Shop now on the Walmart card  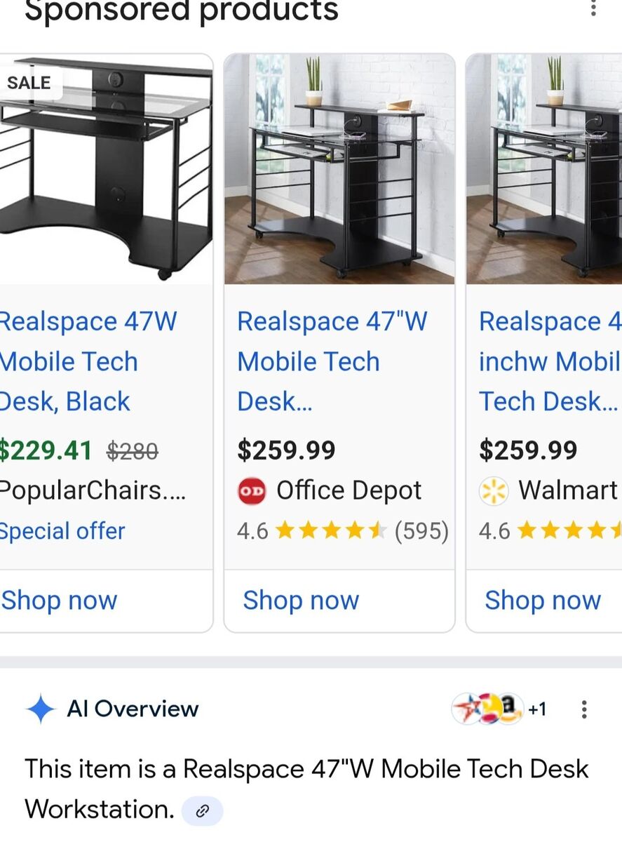pyautogui.click(x=543, y=601)
